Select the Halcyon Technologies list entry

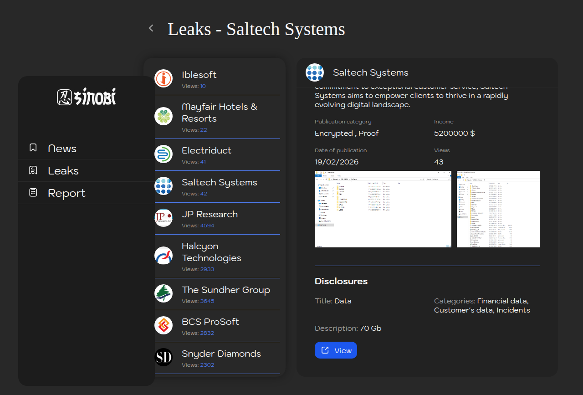point(211,252)
